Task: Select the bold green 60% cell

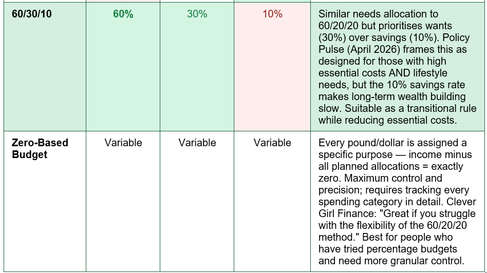Action: click(123, 14)
